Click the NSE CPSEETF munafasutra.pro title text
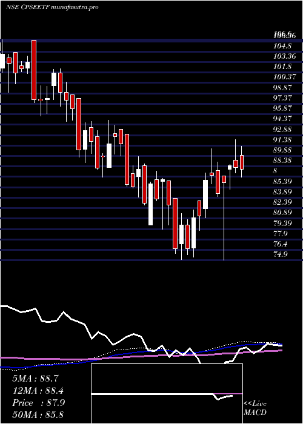This screenshot has height=424, width=303. point(52,7)
